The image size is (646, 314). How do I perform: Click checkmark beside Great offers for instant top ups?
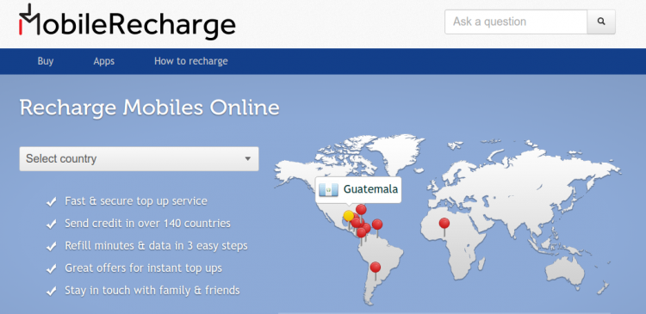pyautogui.click(x=51, y=268)
